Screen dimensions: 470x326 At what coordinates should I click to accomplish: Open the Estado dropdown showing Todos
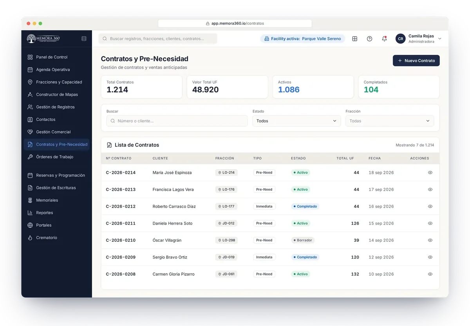point(296,121)
